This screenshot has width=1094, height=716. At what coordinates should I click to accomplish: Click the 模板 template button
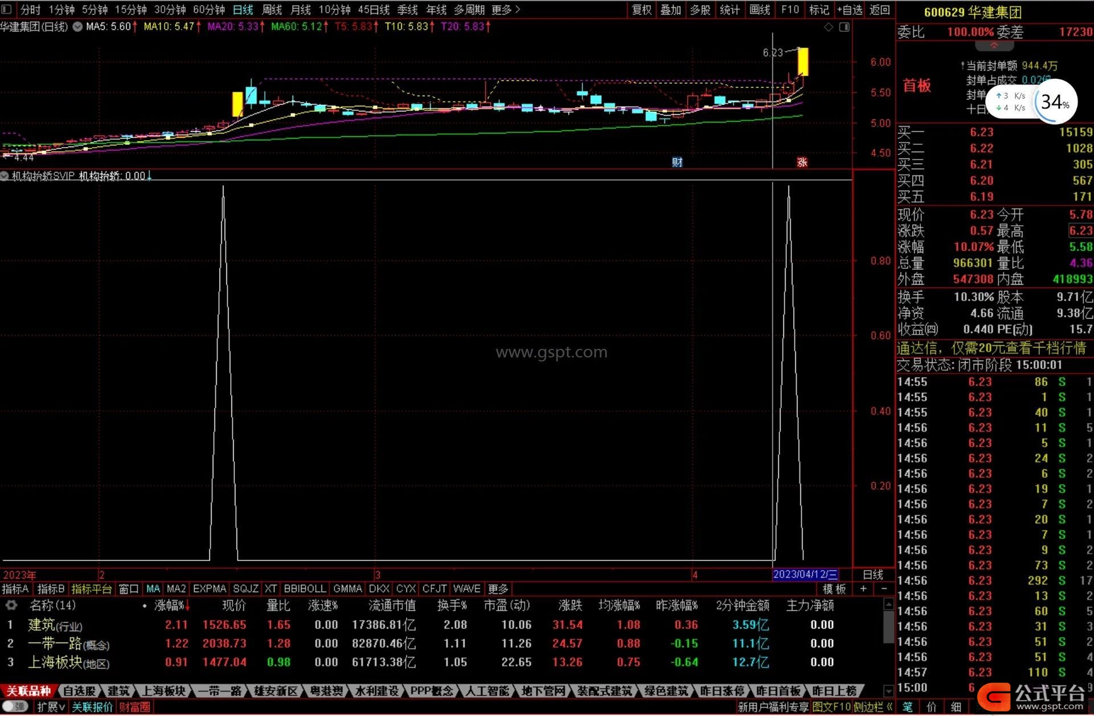(x=834, y=589)
